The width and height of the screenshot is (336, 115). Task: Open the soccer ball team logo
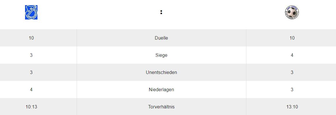292,12
